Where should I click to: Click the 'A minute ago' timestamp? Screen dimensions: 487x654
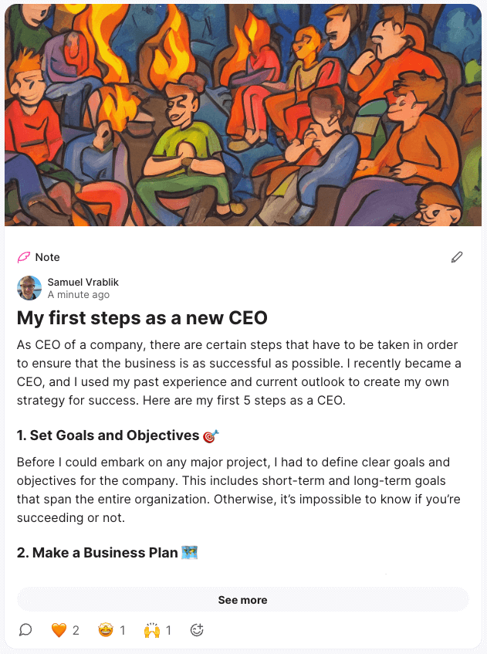click(x=79, y=294)
